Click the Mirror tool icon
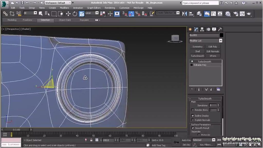Screen dimensions: 263x148 tap(184, 14)
